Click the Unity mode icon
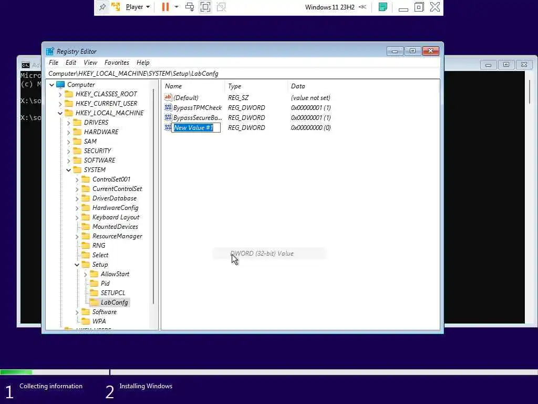The image size is (538, 404). [x=221, y=7]
